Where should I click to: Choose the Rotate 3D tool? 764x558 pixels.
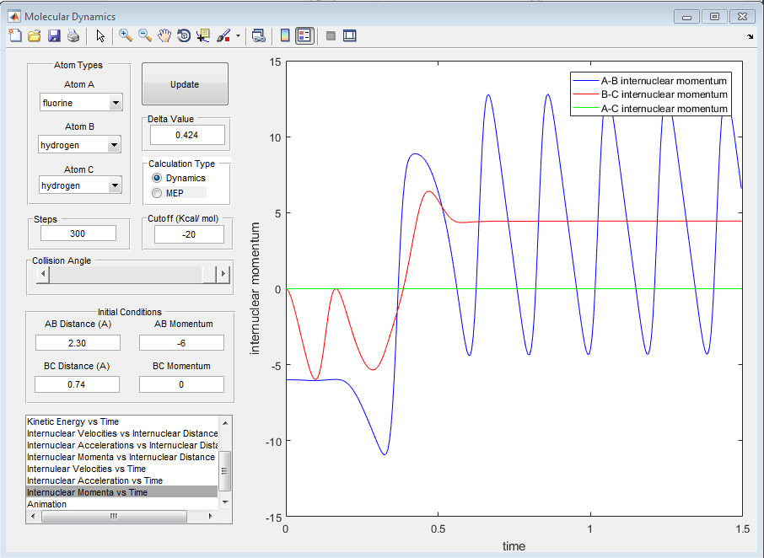184,35
